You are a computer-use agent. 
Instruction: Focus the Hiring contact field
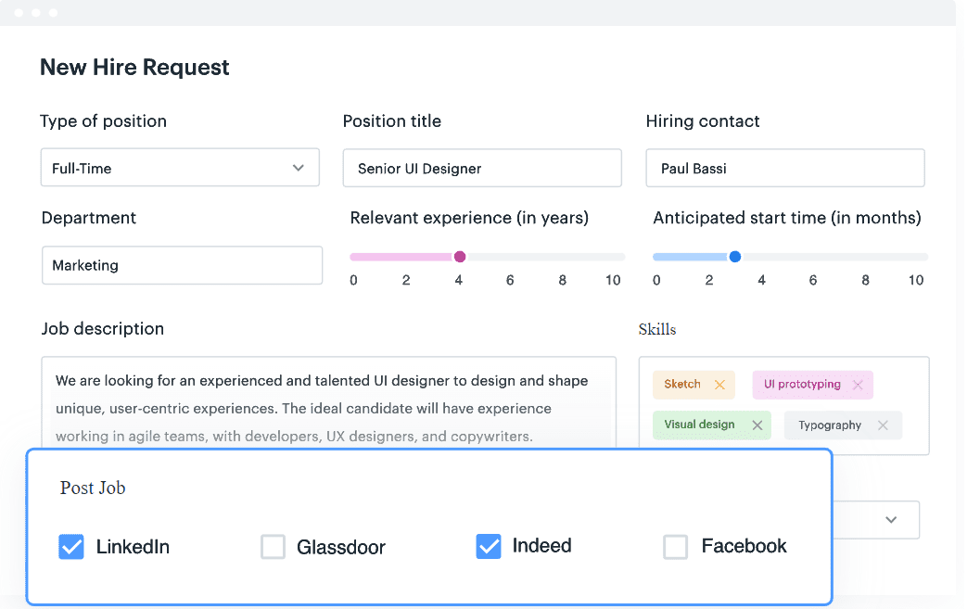pyautogui.click(x=785, y=169)
